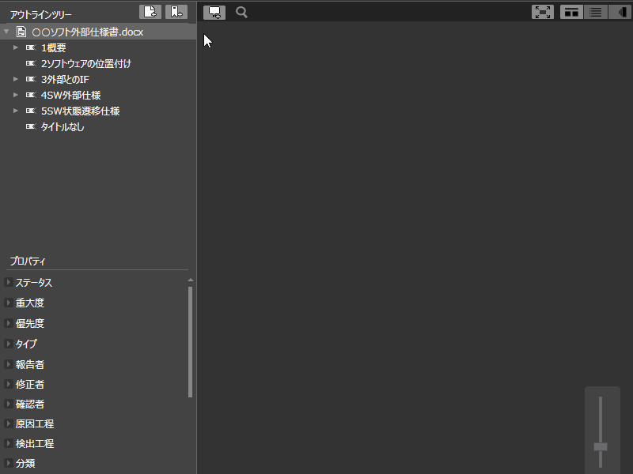Viewport: 633px width, 474px height.
Task: Select the 3外部とのIF outline item
Action: click(x=64, y=80)
